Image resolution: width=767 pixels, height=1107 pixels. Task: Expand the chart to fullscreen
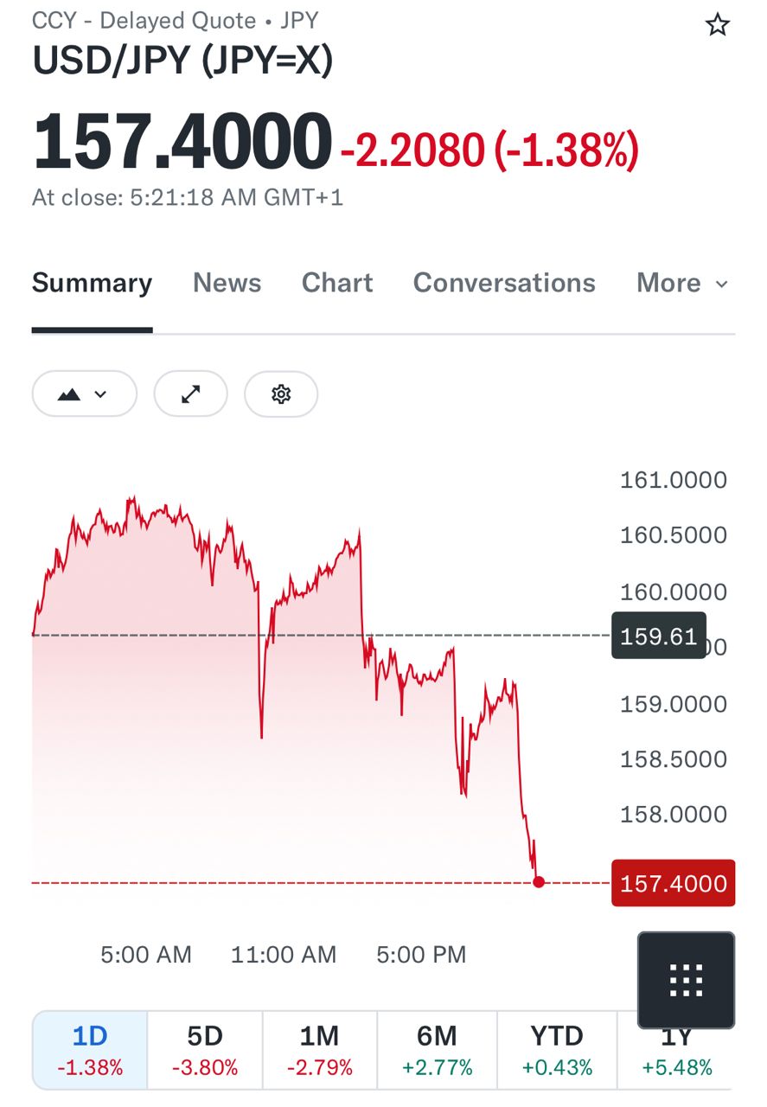click(x=190, y=394)
